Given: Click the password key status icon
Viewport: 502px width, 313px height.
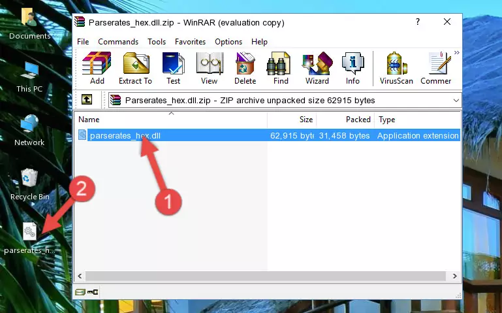Looking at the screenshot, I should [93, 292].
